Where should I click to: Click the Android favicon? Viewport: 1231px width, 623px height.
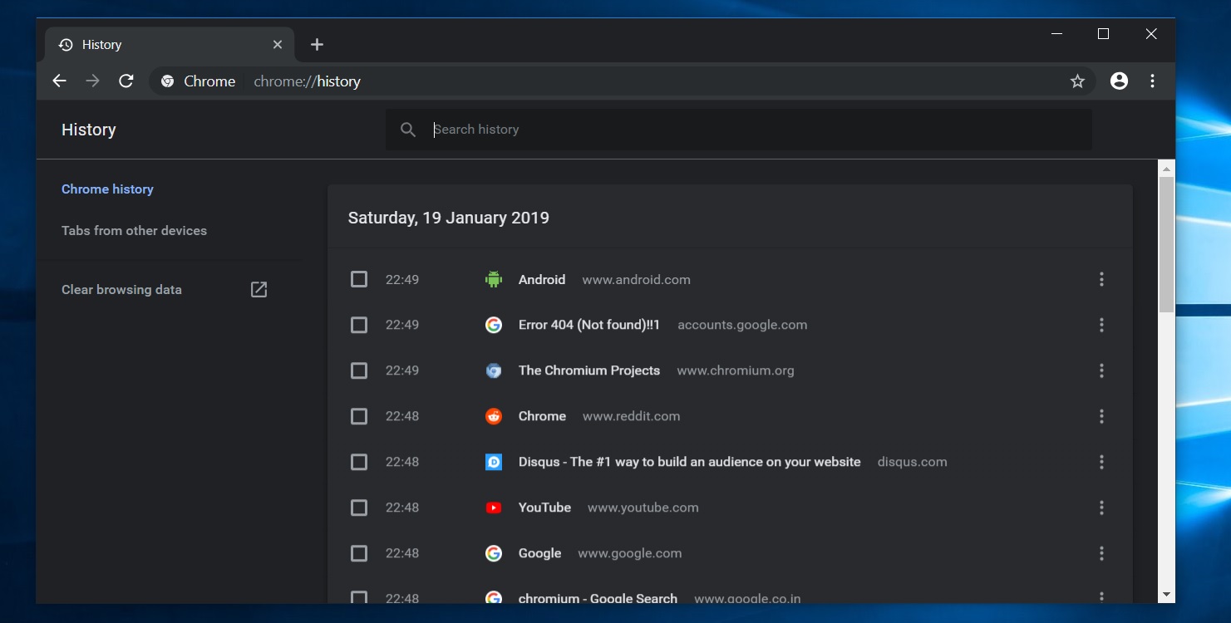click(x=494, y=280)
